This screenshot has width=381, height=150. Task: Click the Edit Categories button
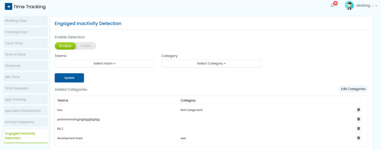[x=353, y=89]
